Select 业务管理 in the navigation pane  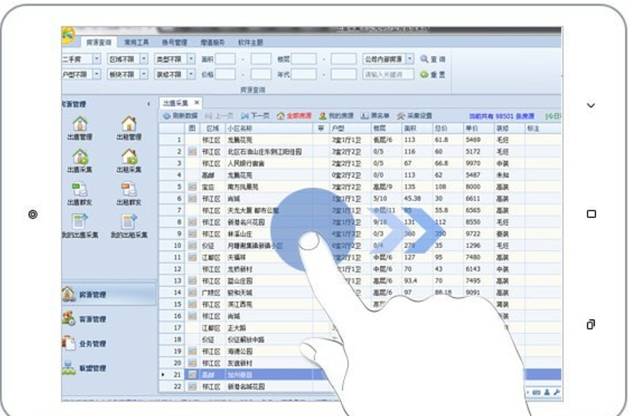(85, 344)
